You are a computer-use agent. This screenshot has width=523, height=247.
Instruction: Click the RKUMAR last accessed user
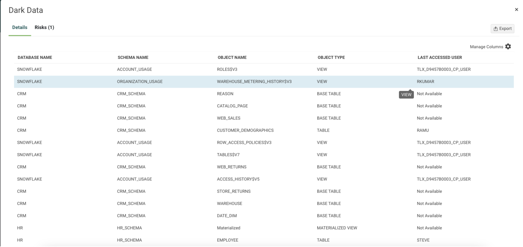(426, 81)
